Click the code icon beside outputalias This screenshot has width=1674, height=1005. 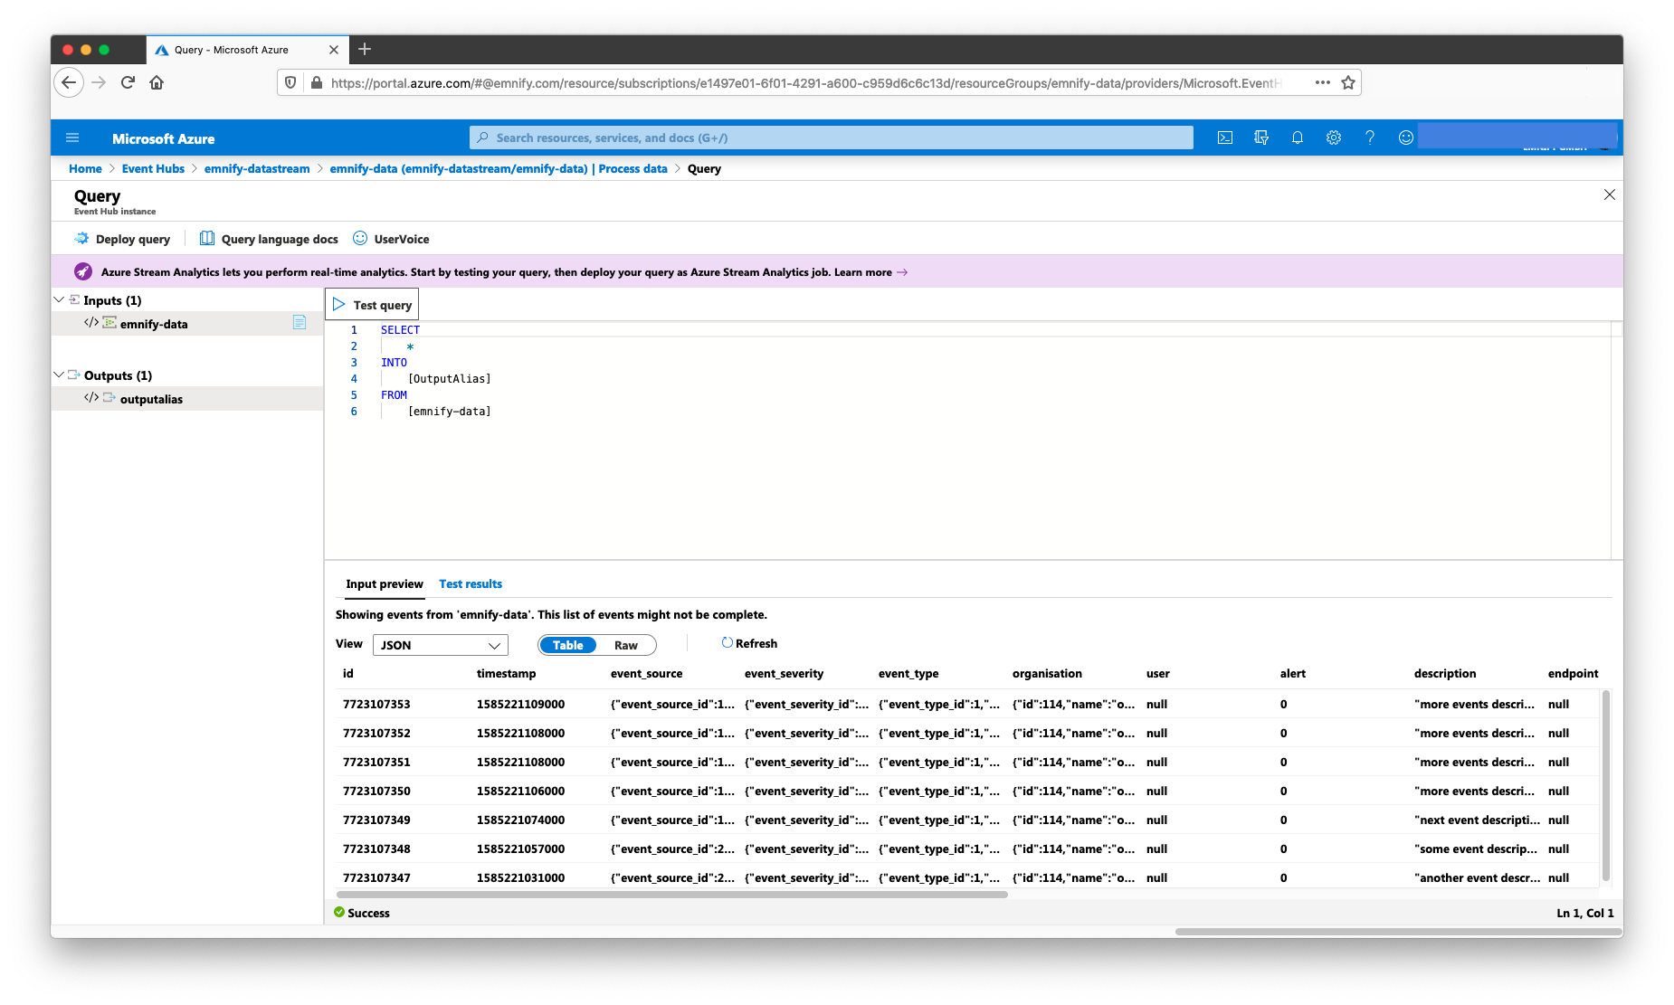click(91, 398)
